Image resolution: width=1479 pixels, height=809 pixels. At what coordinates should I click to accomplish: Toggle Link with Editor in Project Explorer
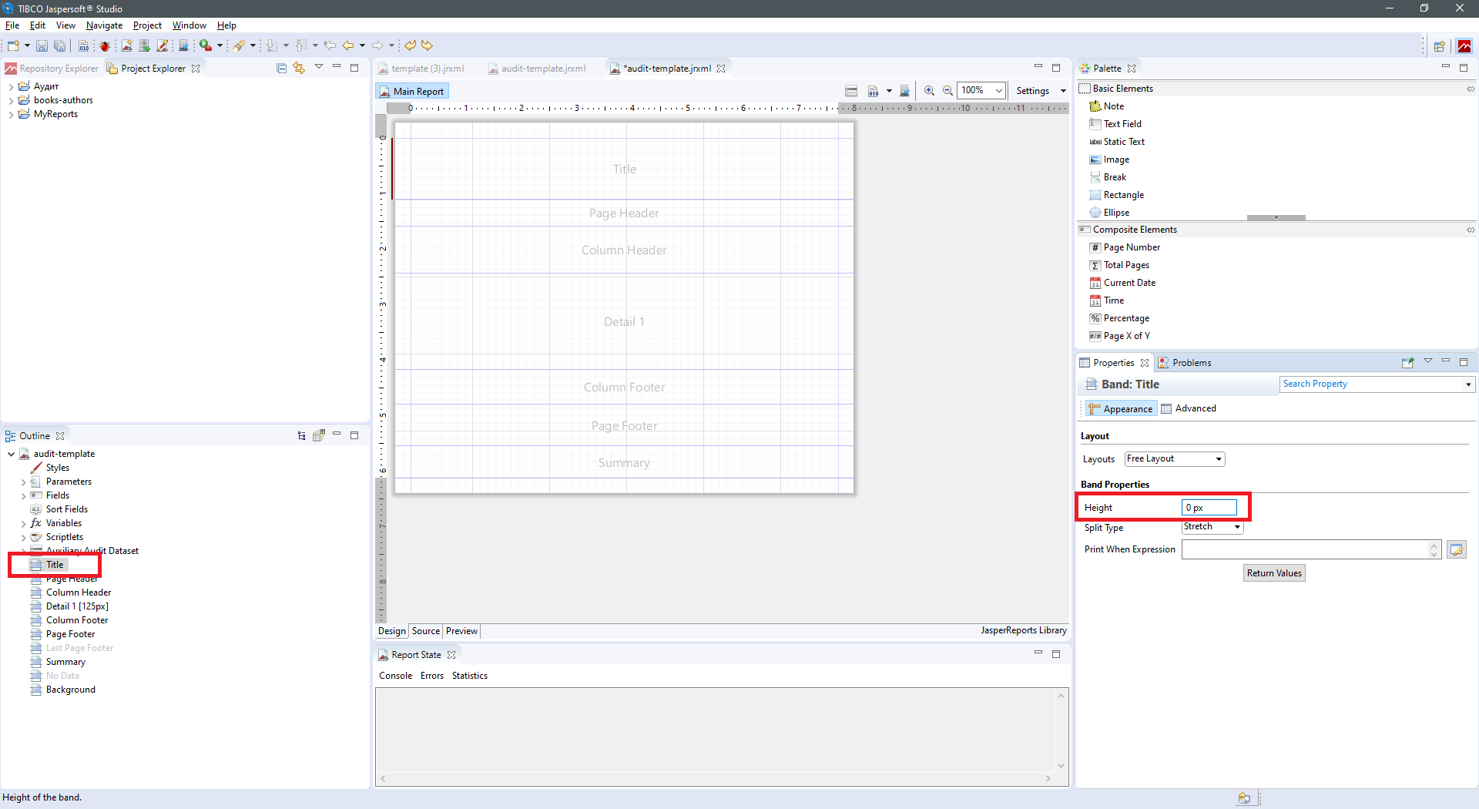(299, 69)
